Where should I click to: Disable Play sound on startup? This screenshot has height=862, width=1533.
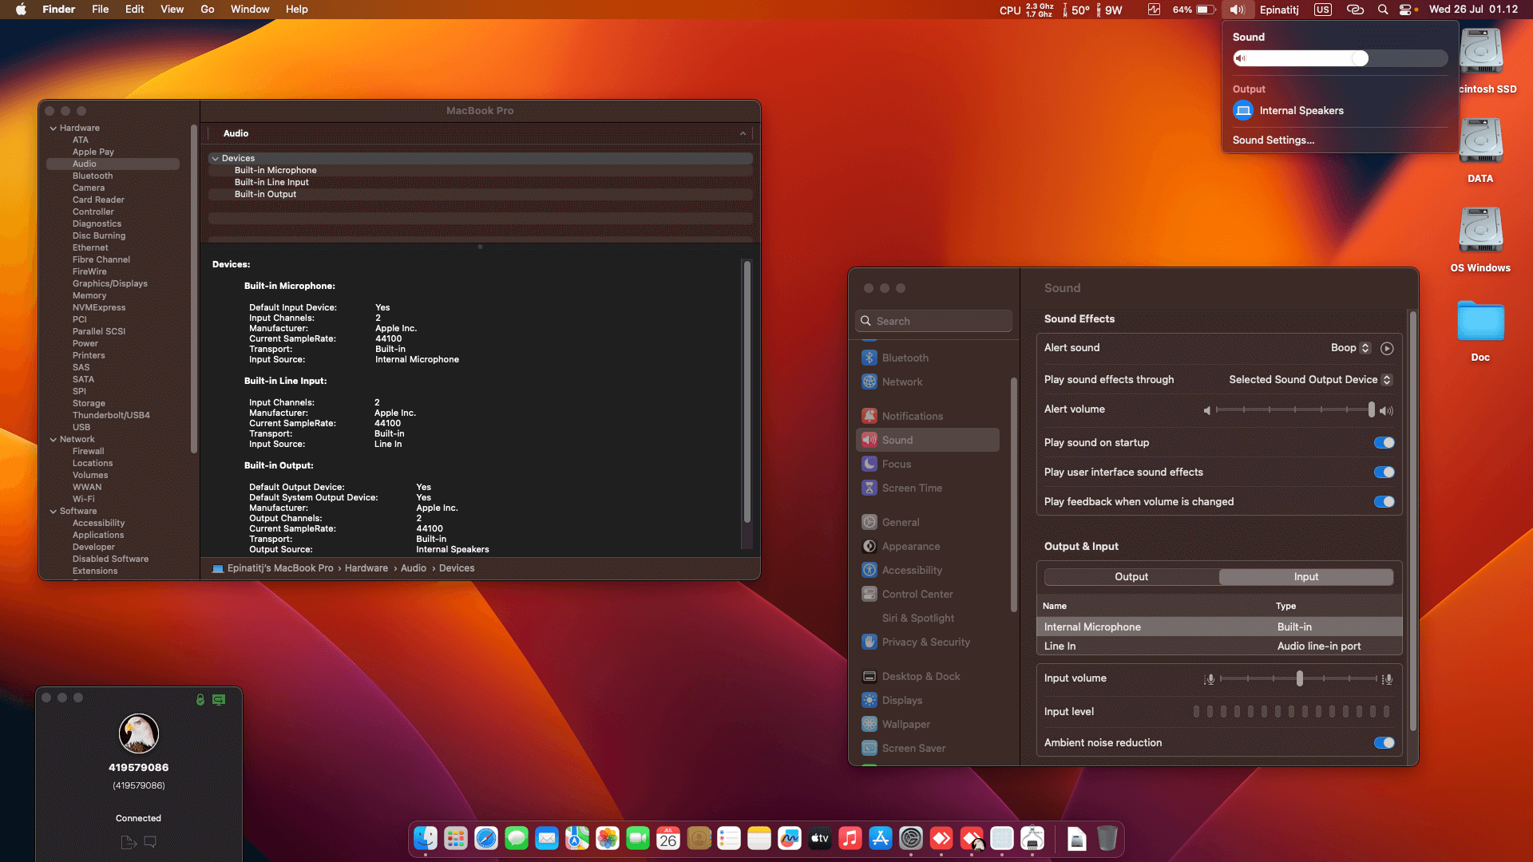coord(1383,442)
